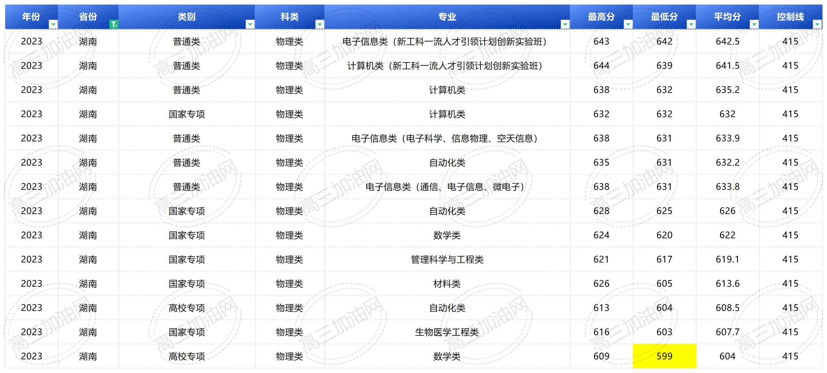The width and height of the screenshot is (827, 373).
Task: Select highest score cell 643
Action: click(x=601, y=41)
